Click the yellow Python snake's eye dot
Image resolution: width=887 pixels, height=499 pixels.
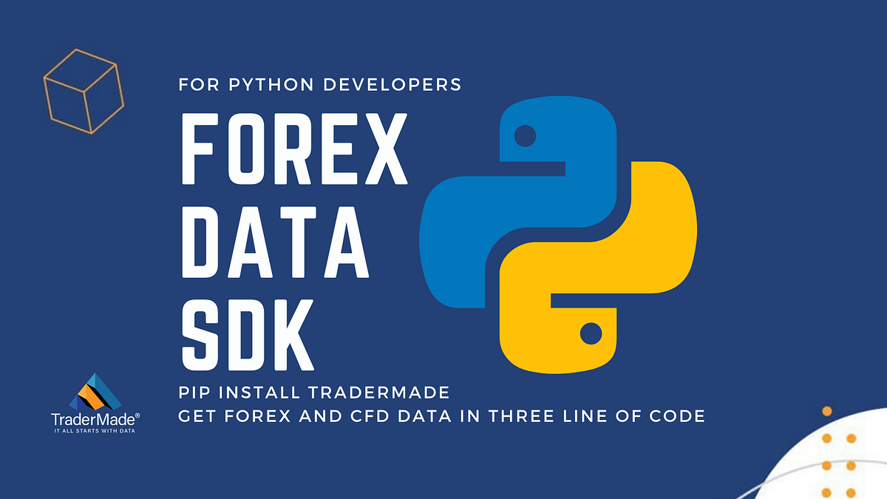coord(590,334)
